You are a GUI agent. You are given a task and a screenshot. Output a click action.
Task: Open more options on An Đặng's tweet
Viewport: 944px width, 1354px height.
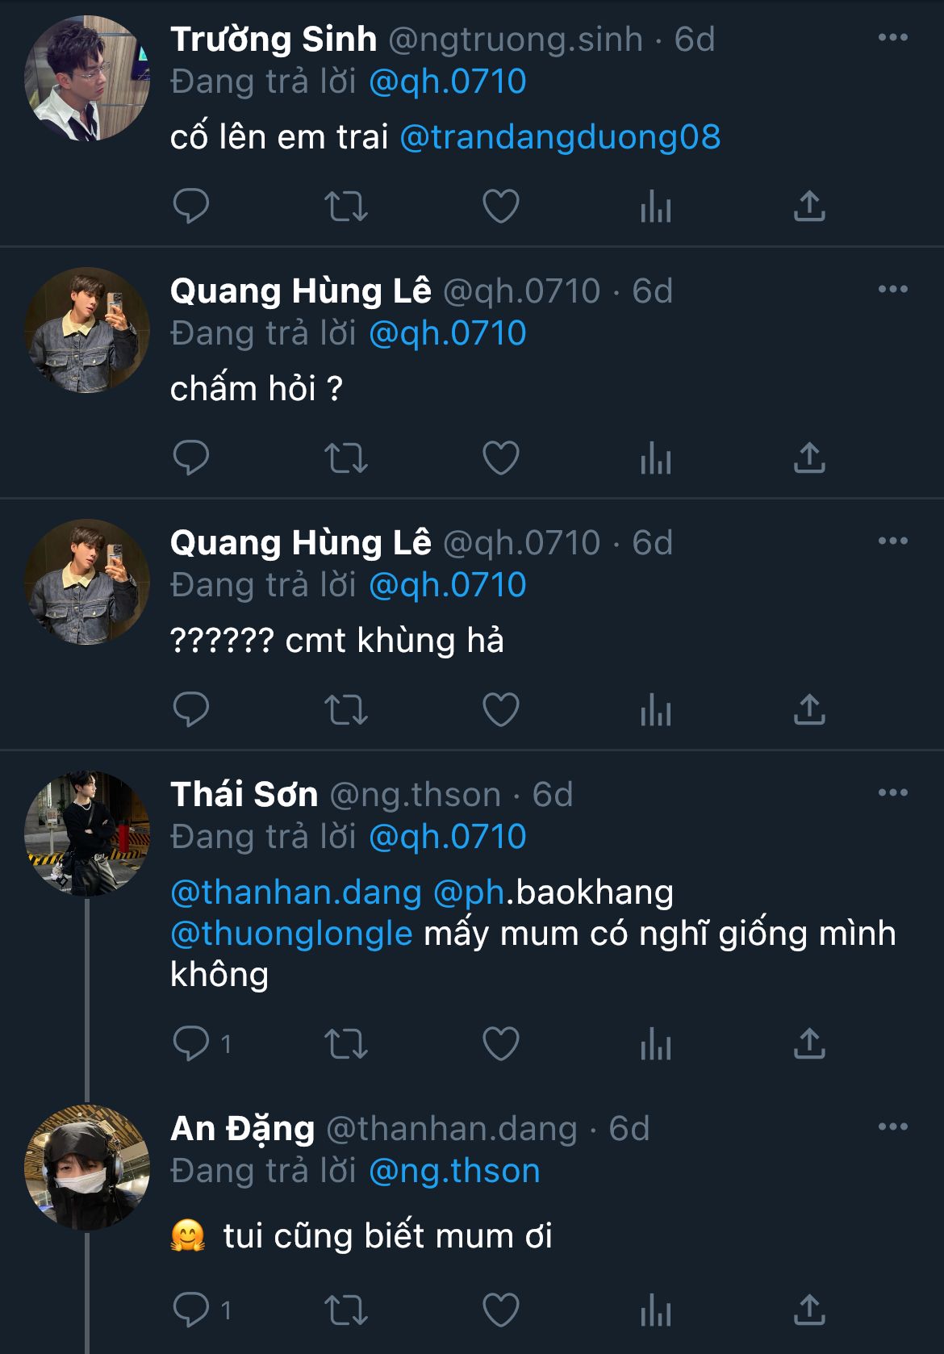[892, 1127]
